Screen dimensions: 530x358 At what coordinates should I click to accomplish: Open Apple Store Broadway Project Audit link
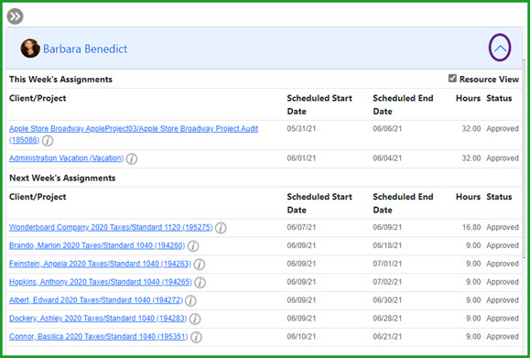(x=134, y=134)
